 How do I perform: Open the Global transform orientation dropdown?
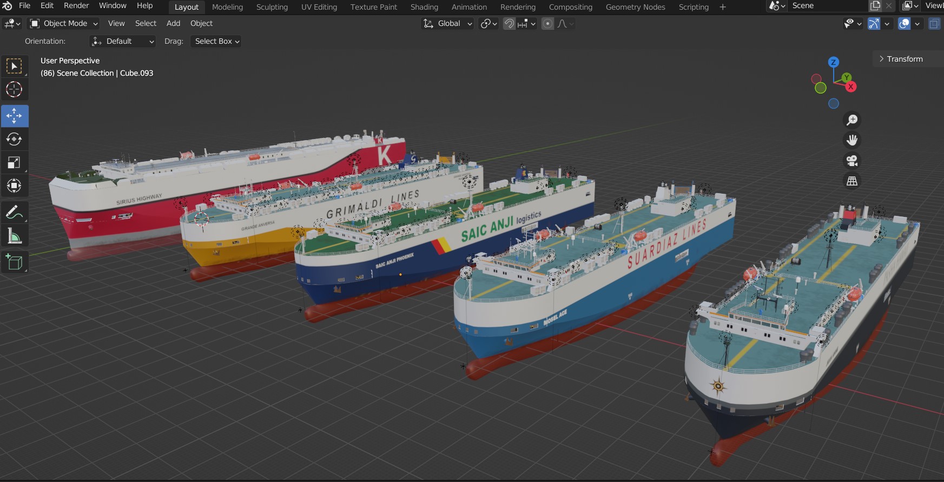(x=448, y=24)
